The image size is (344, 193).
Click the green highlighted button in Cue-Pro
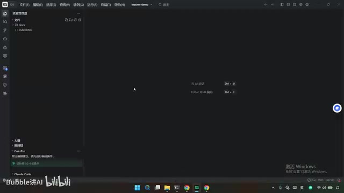(47, 164)
